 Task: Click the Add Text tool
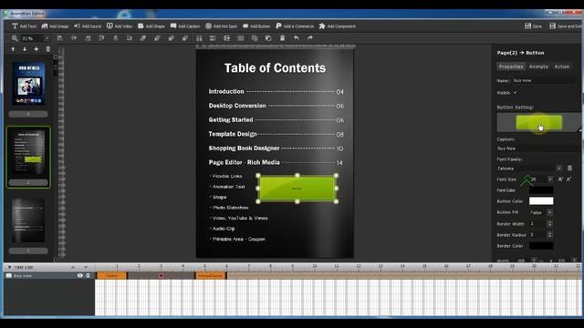(x=25, y=26)
